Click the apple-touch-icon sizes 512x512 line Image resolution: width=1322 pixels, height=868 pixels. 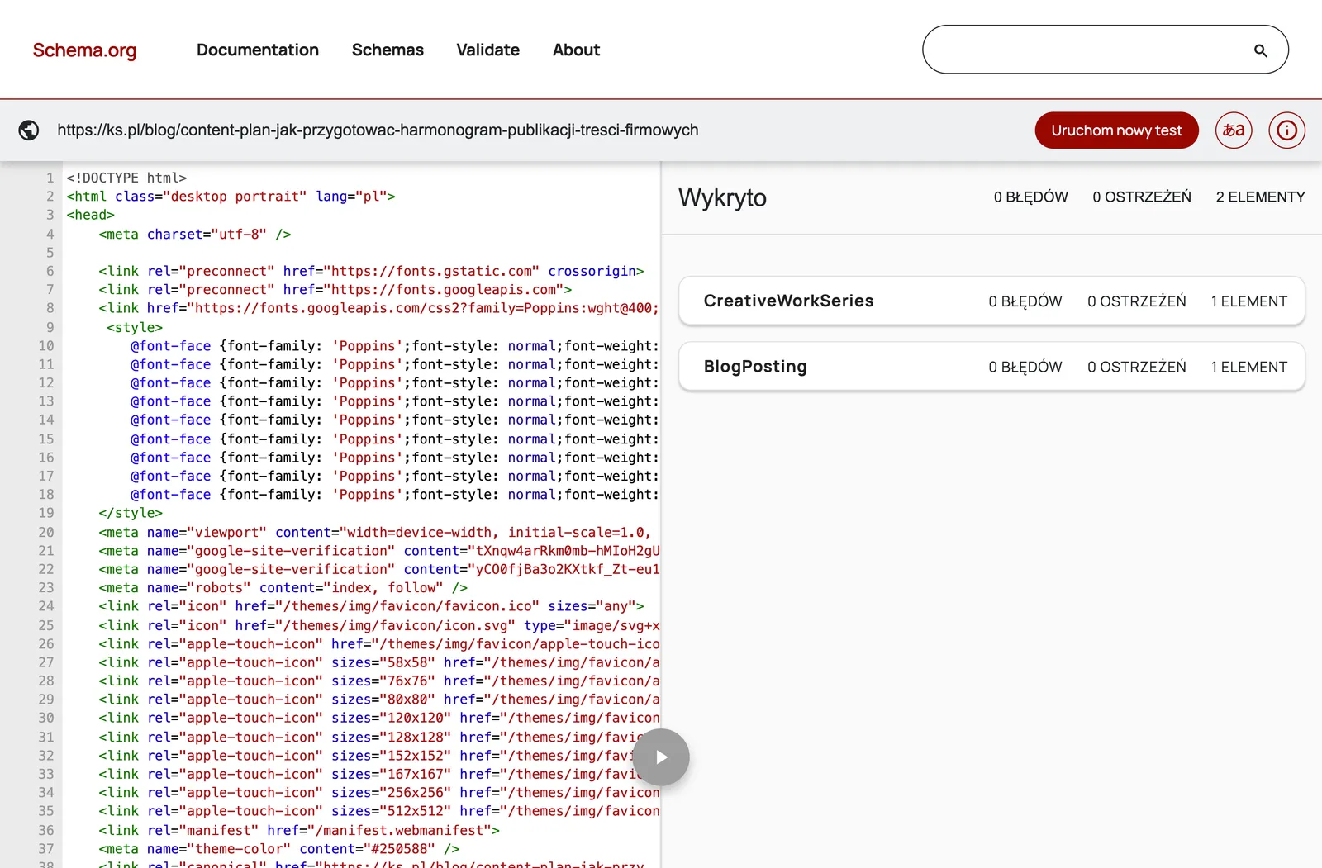[x=378, y=811]
